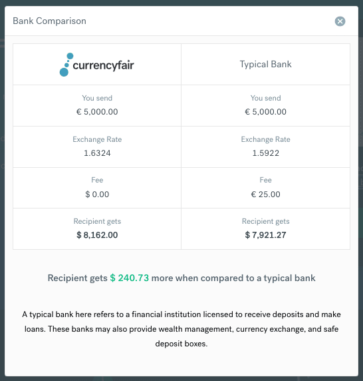This screenshot has width=363, height=381.
Task: Click CurrencyFair recipient gets $ 8,162.00
Action: [97, 235]
